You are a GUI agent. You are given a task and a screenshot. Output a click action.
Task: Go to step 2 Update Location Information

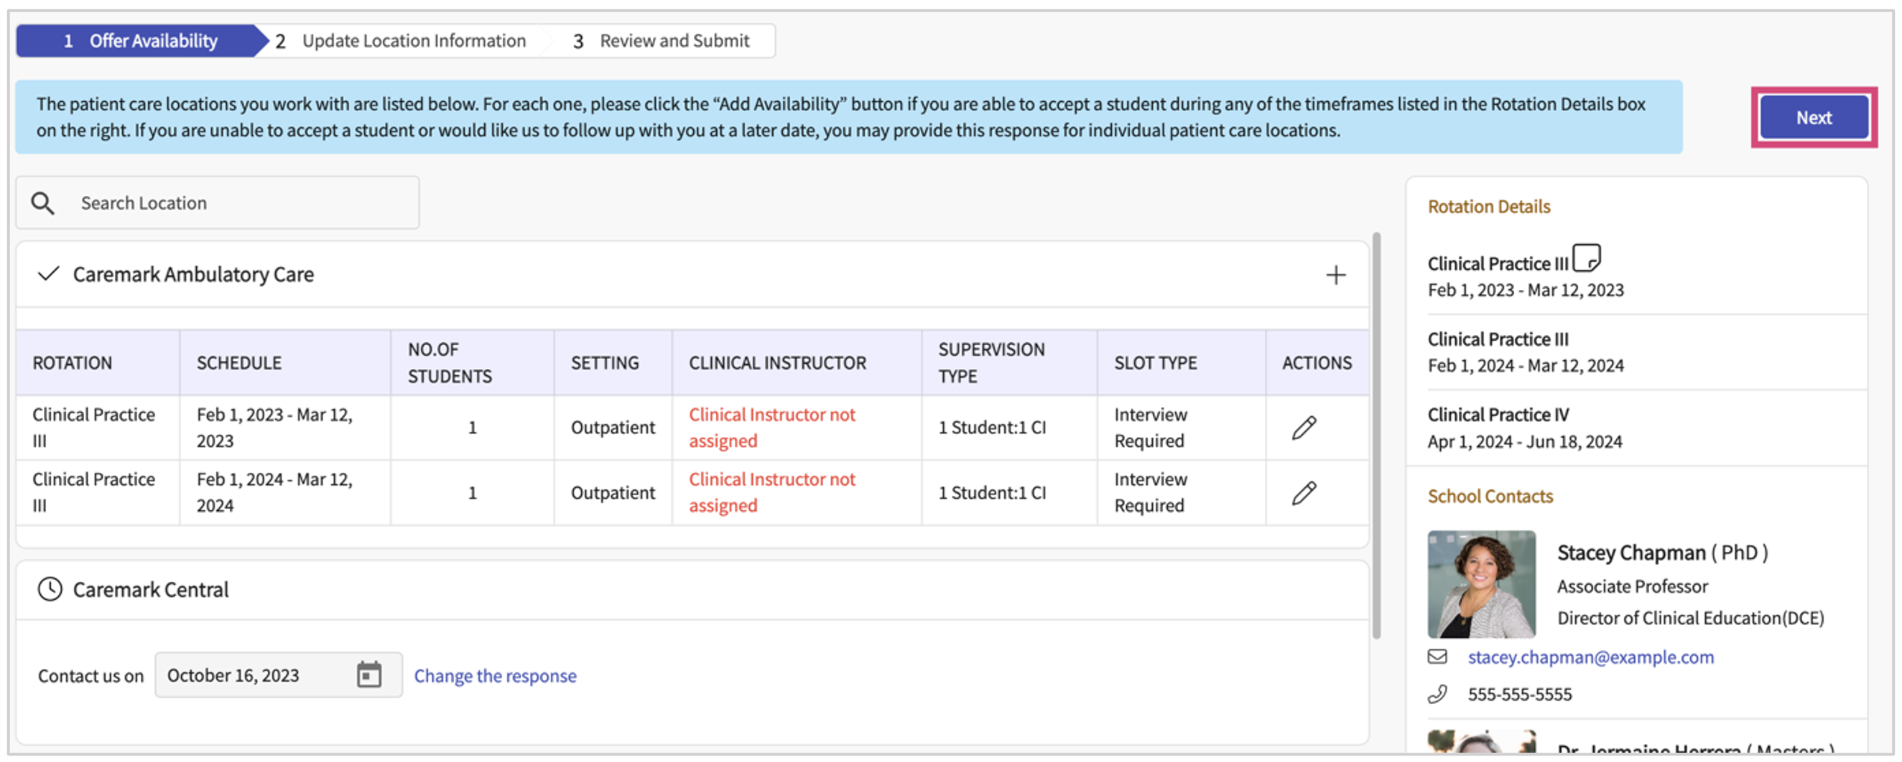(413, 41)
